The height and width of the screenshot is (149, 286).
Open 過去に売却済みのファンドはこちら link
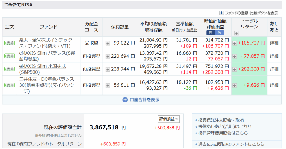231,144
